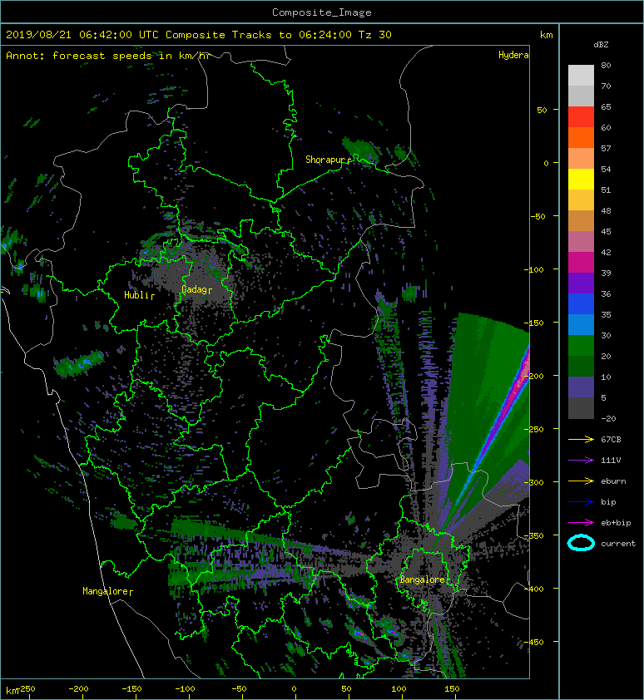Screen dimensions: 644x700
Task: Click the 'current' legend label
Action: coord(618,544)
